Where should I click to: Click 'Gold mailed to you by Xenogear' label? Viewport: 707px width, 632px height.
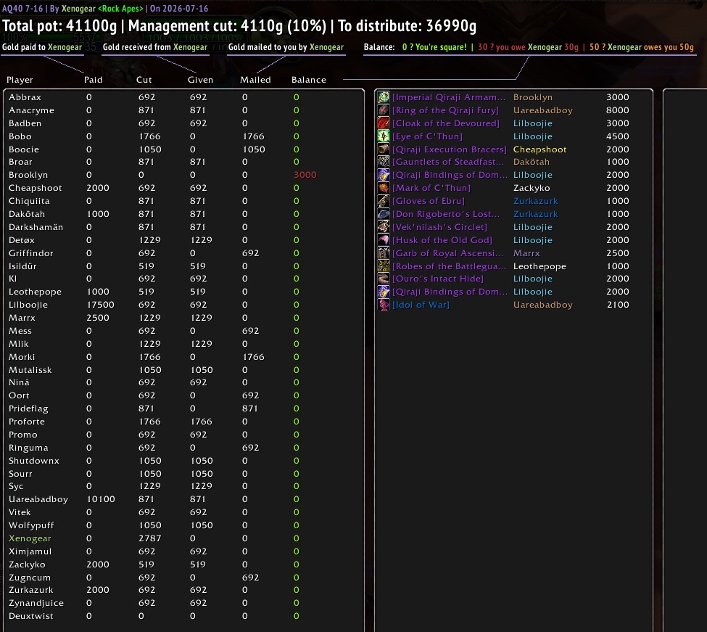286,47
